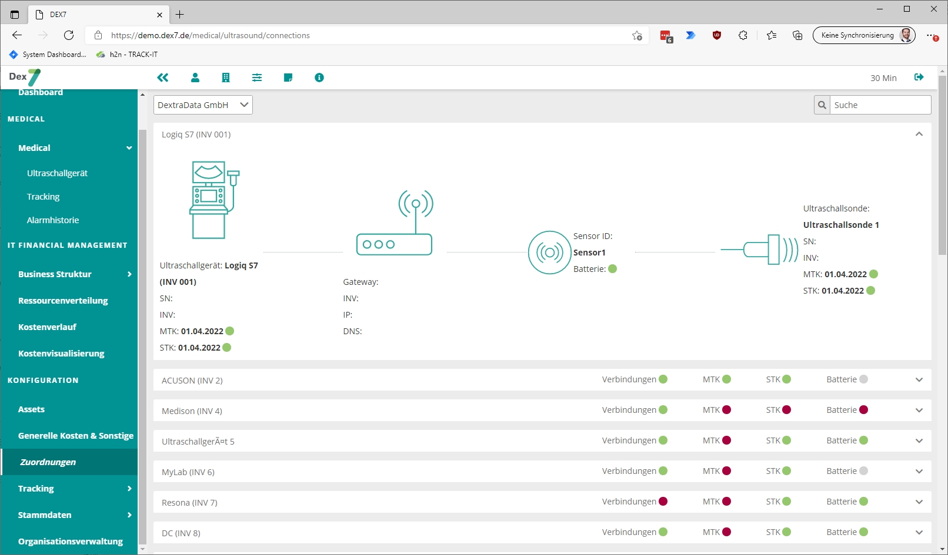The height and width of the screenshot is (555, 948).
Task: Select the DEX7 browser tab
Action: [x=98, y=15]
